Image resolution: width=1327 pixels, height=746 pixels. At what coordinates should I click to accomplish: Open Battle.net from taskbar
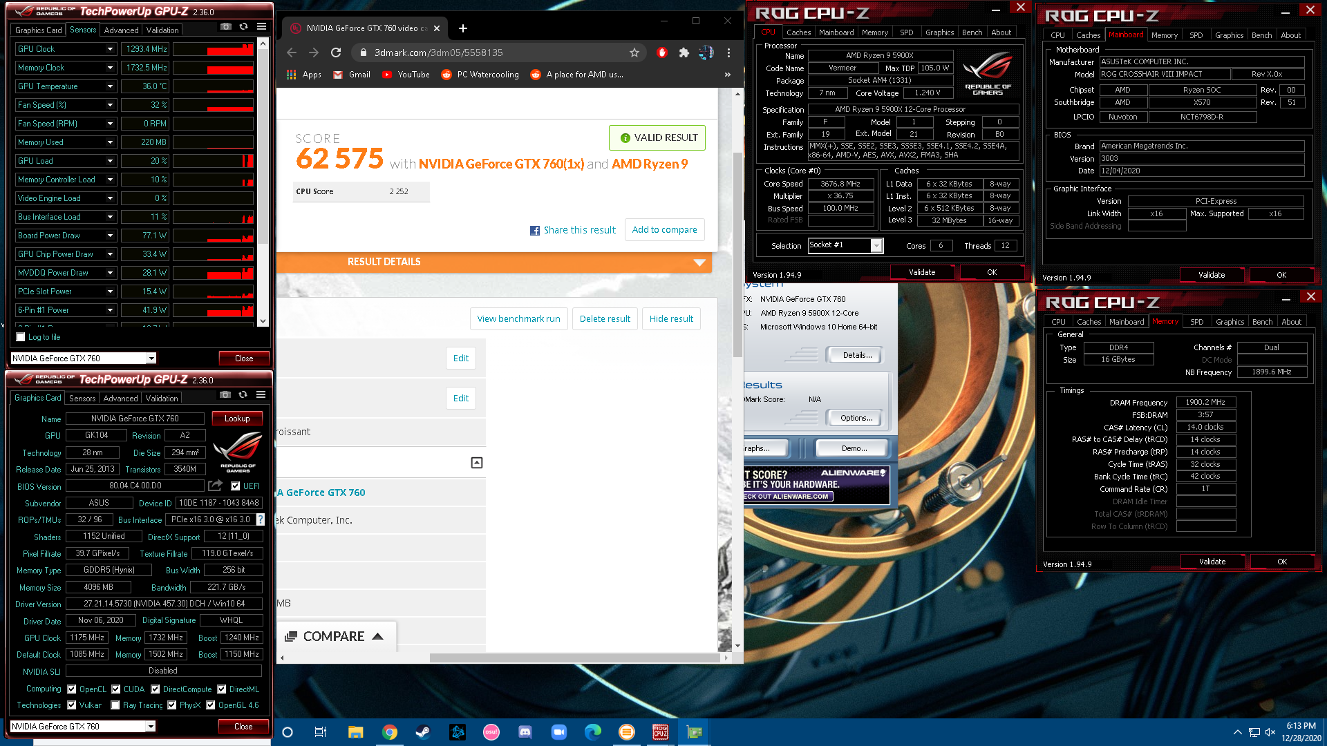pos(458,732)
